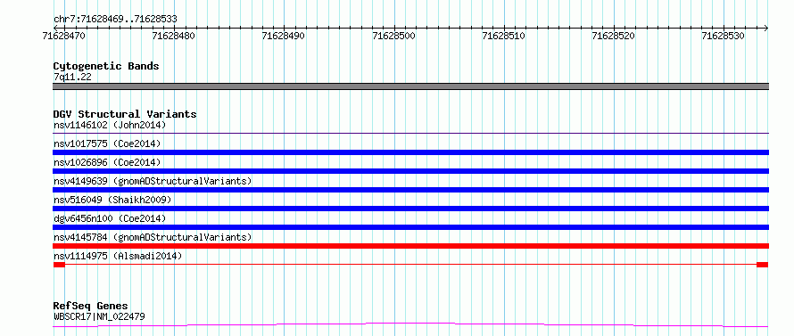Select the dgv6456n100 blue bar
Screen dimensions: 794x336
410,227
